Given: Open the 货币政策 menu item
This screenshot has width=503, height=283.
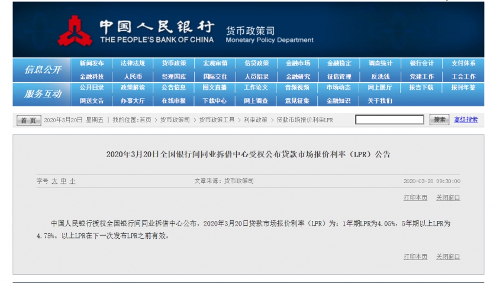Looking at the screenshot, I should click(174, 63).
